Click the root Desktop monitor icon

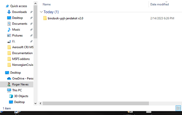pyautogui.click(x=7, y=73)
